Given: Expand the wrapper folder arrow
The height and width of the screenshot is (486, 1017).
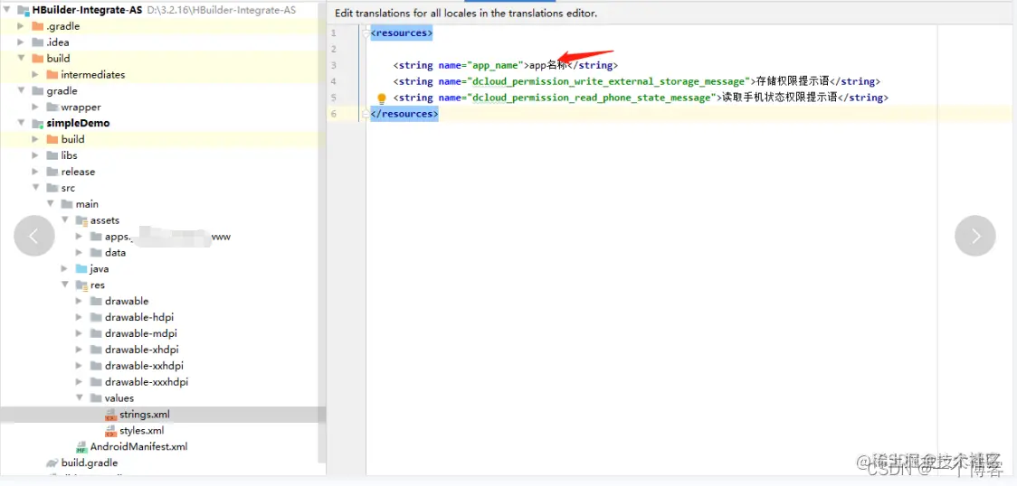Looking at the screenshot, I should click(x=35, y=107).
